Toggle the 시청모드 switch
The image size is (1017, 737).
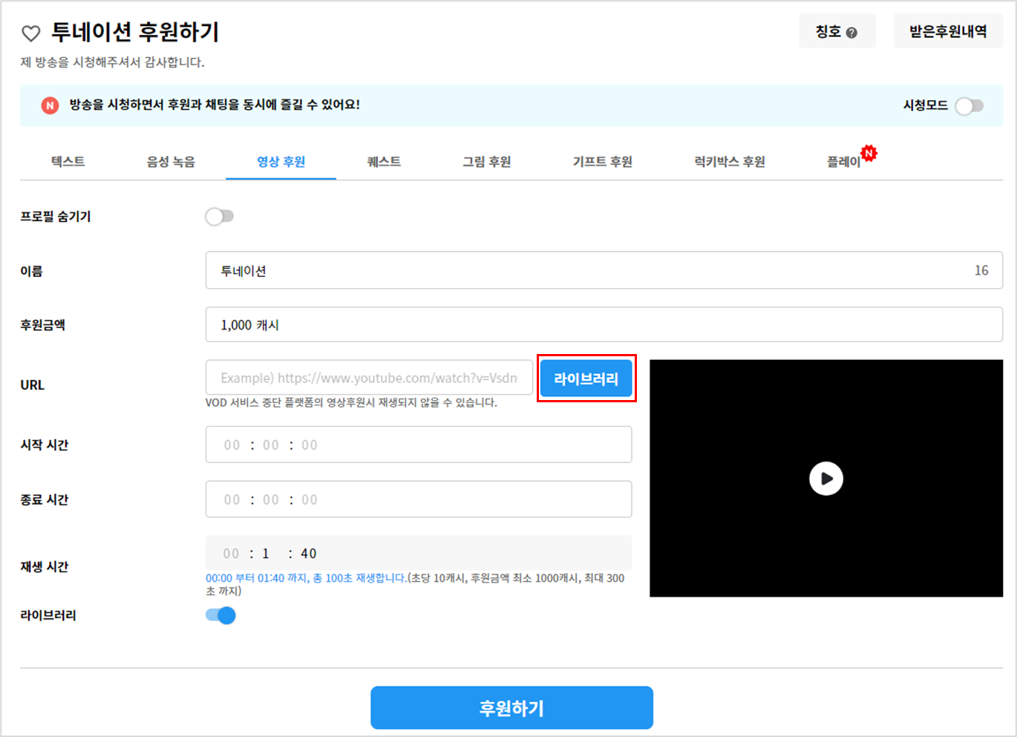969,106
